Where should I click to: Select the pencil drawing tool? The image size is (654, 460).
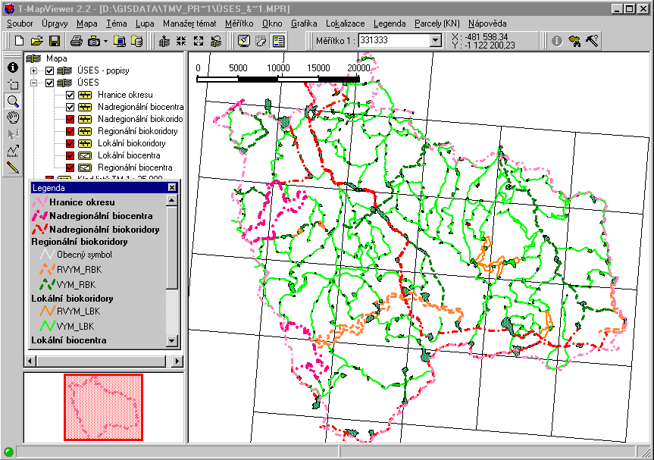pyautogui.click(x=13, y=167)
